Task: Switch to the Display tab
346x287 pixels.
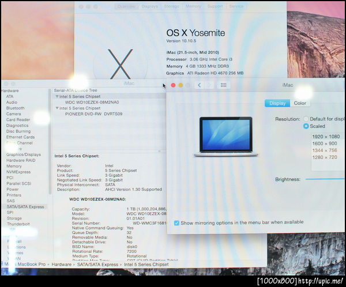Action: 277,103
